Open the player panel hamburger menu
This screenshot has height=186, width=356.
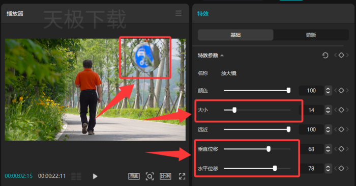(179, 13)
